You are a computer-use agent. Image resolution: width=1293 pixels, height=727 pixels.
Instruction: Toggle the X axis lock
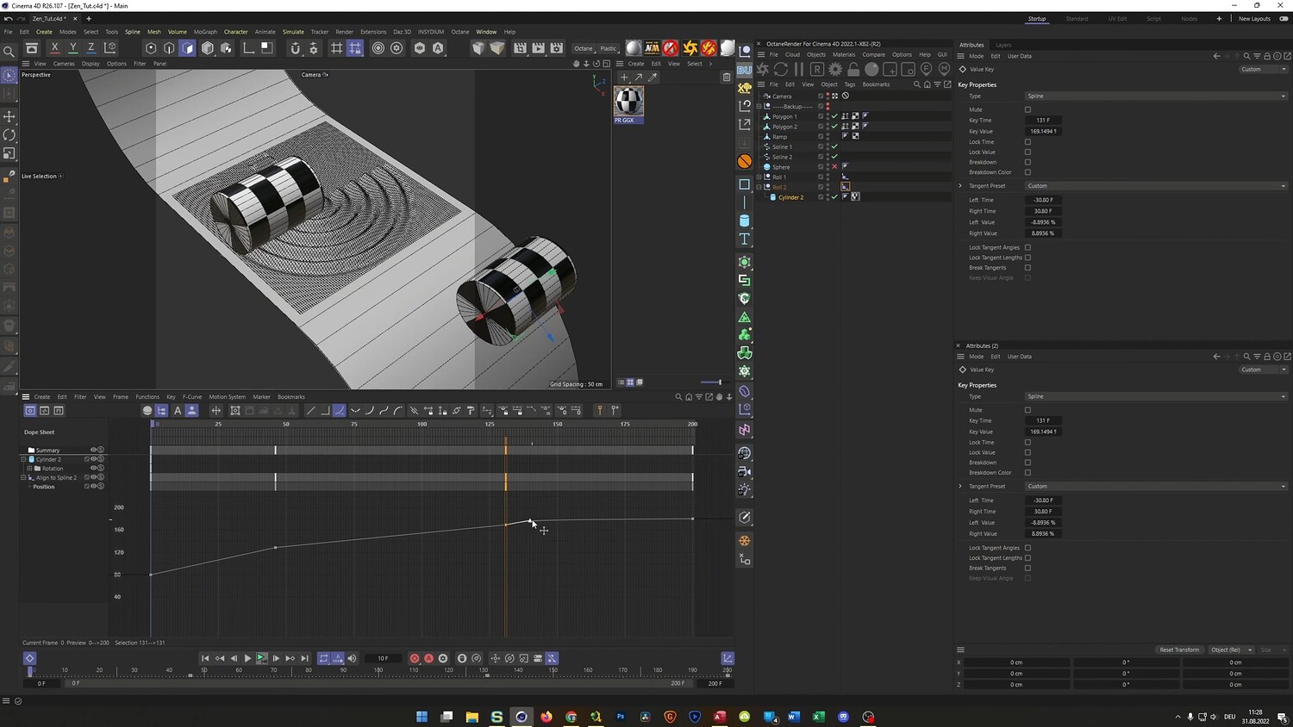pyautogui.click(x=54, y=48)
